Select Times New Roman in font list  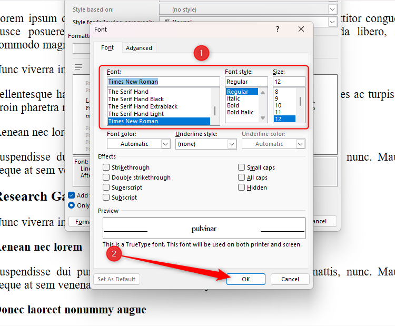point(159,121)
